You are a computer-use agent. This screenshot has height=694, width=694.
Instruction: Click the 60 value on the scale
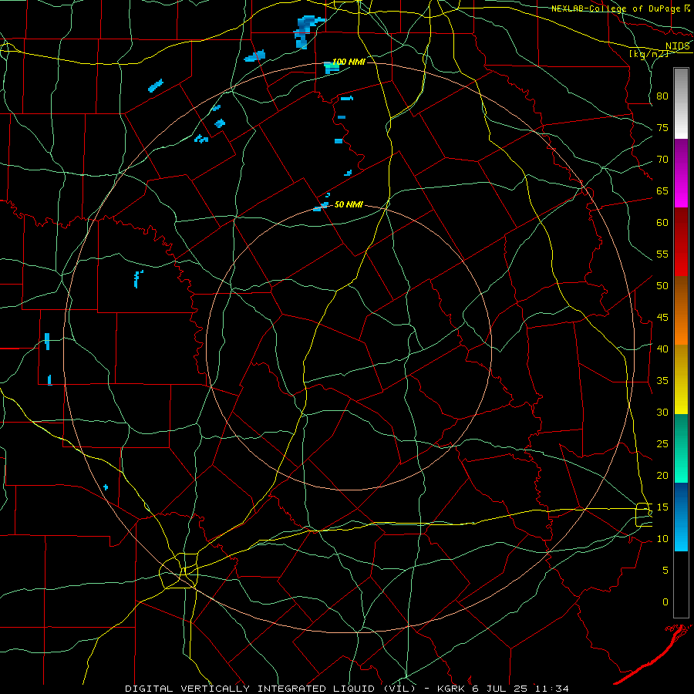(662, 223)
